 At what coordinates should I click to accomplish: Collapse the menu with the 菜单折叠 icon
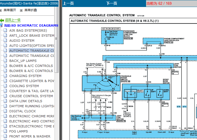[x=21, y=10]
